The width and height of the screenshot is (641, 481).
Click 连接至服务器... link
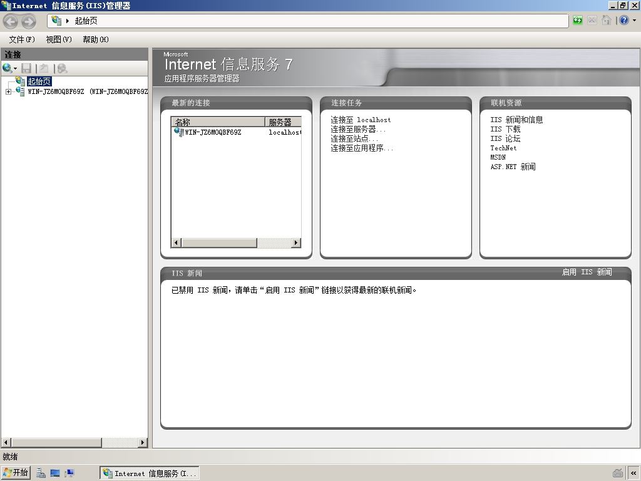pyautogui.click(x=358, y=129)
